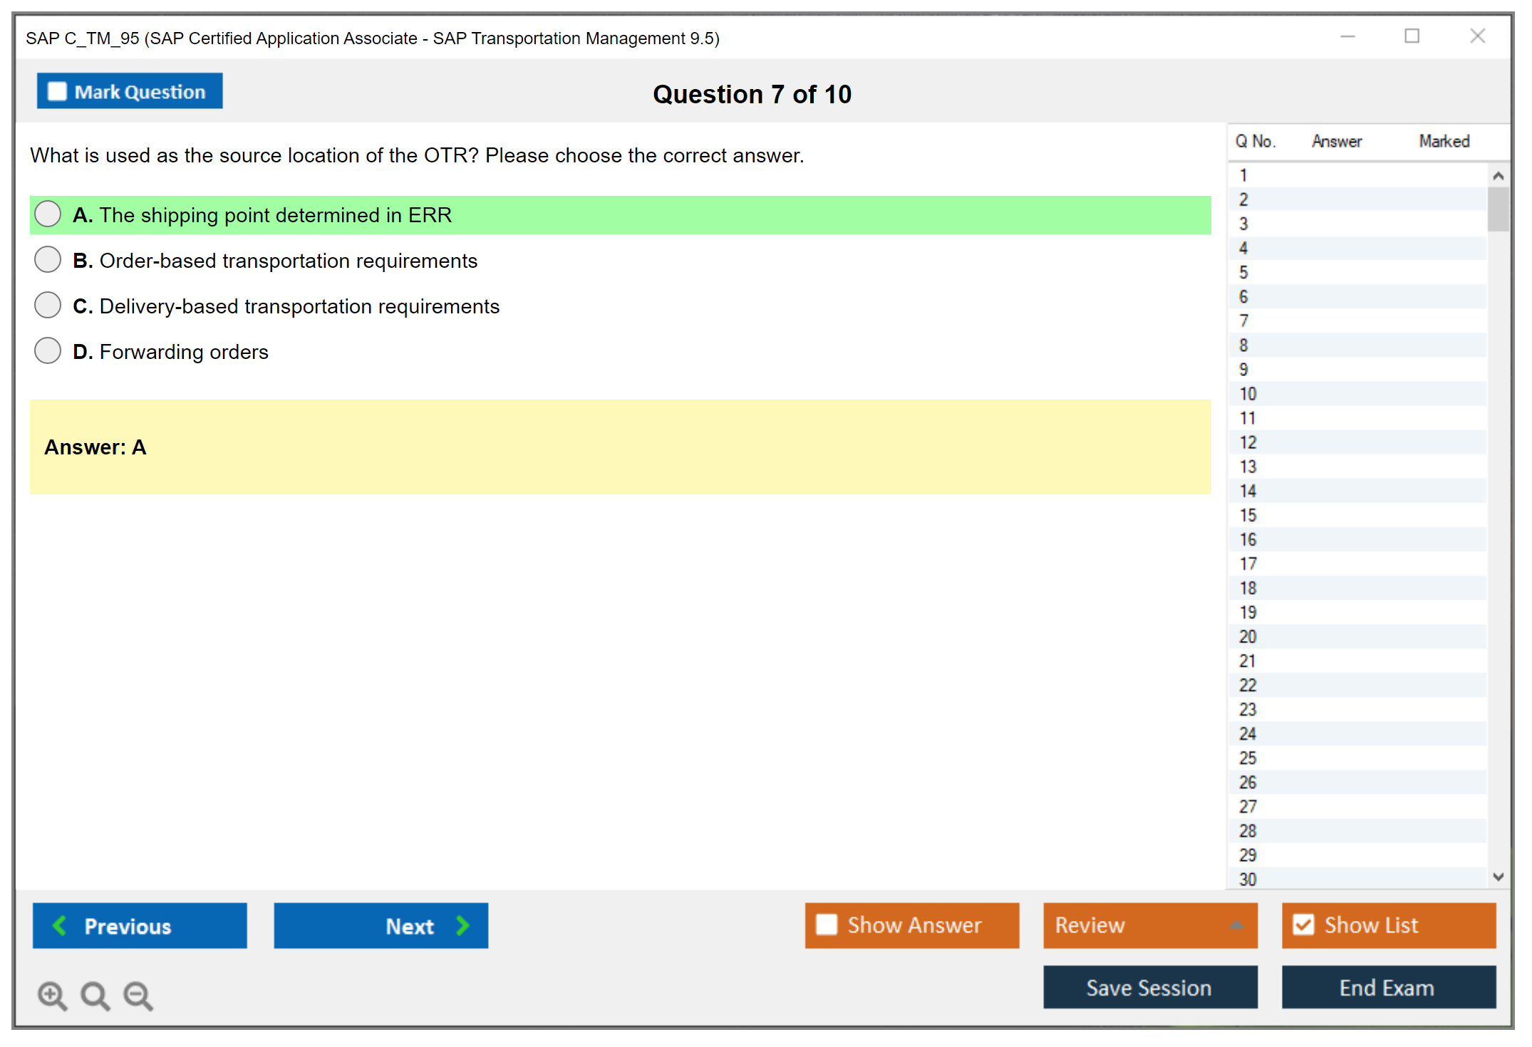Click the End Exam button
Screen dimensions: 1532x1047
(x=1387, y=987)
